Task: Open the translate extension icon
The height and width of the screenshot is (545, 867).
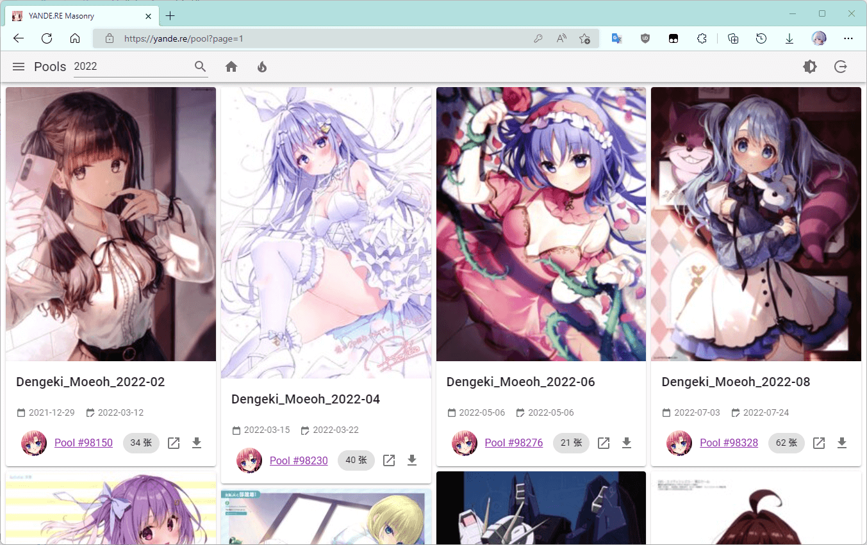Action: (617, 38)
